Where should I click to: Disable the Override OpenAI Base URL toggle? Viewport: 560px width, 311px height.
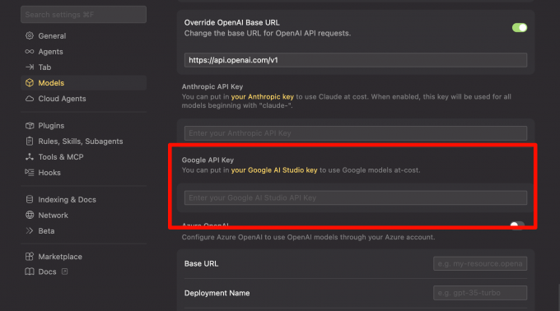[520, 27]
